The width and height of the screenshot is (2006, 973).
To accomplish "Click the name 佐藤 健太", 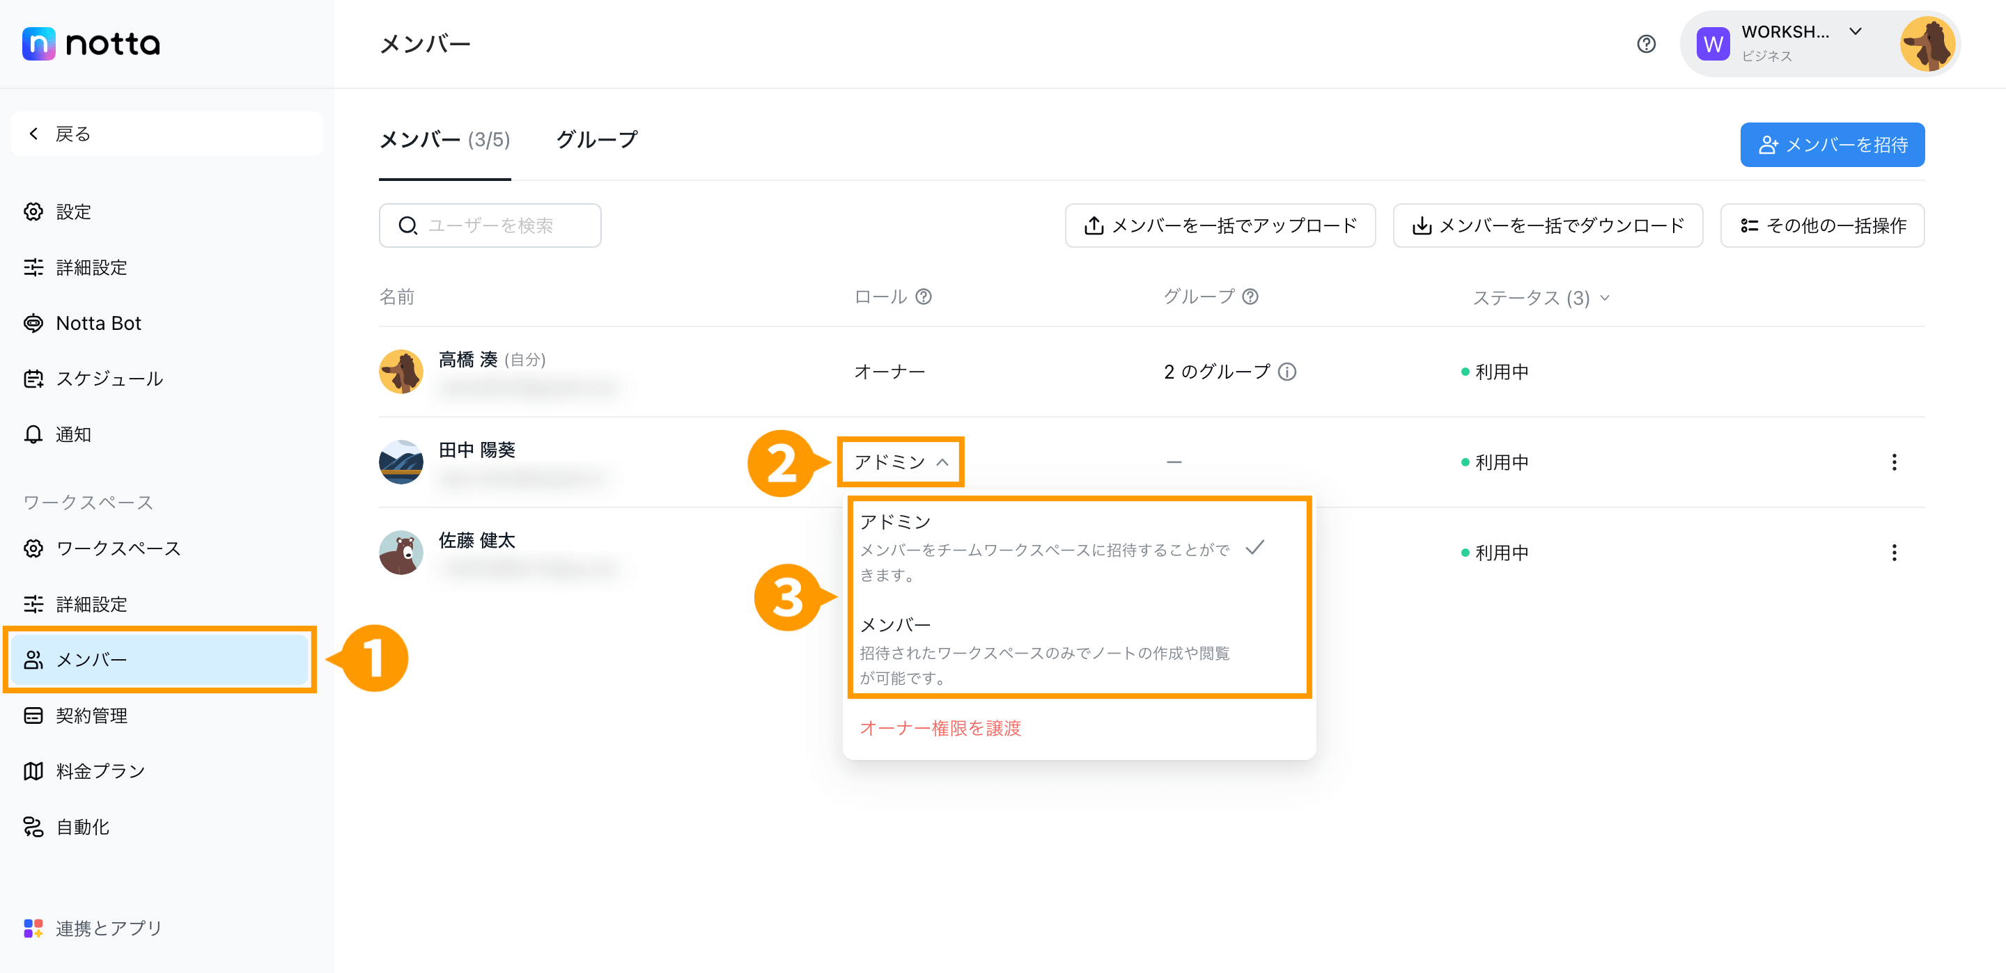I will (x=476, y=539).
